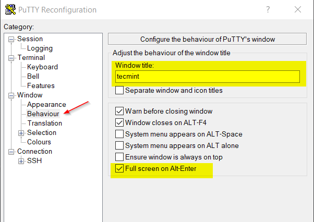Toggle Separate window and icon titles
Image resolution: width=314 pixels, height=222 pixels.
(120, 91)
